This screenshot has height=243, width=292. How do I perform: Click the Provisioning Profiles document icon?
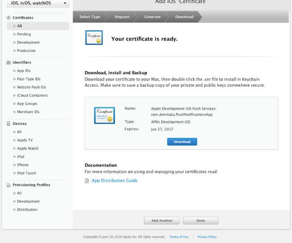(x=8, y=185)
